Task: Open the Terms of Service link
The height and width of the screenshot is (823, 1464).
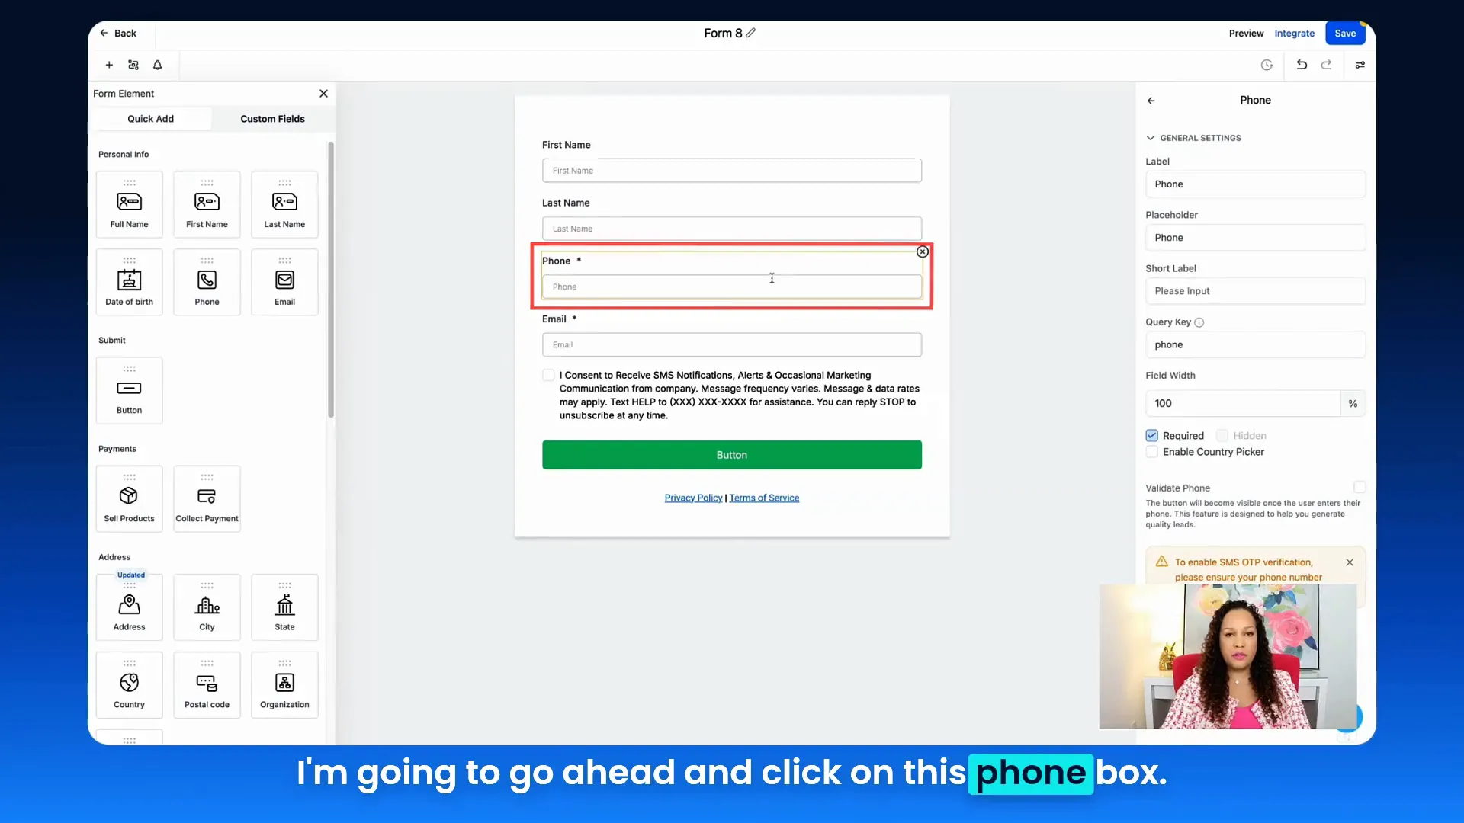Action: (x=764, y=498)
